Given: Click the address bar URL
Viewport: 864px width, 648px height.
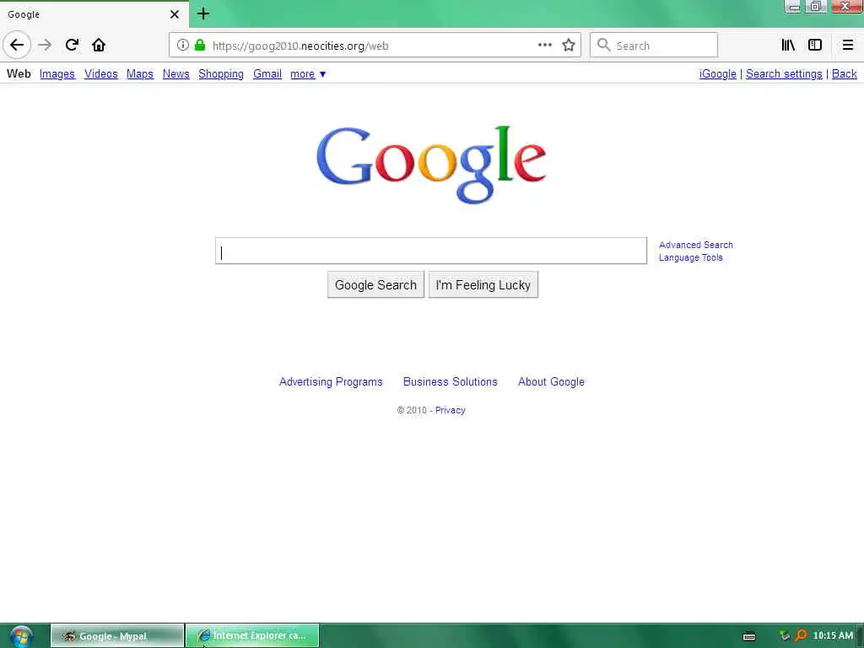Looking at the screenshot, I should (300, 46).
